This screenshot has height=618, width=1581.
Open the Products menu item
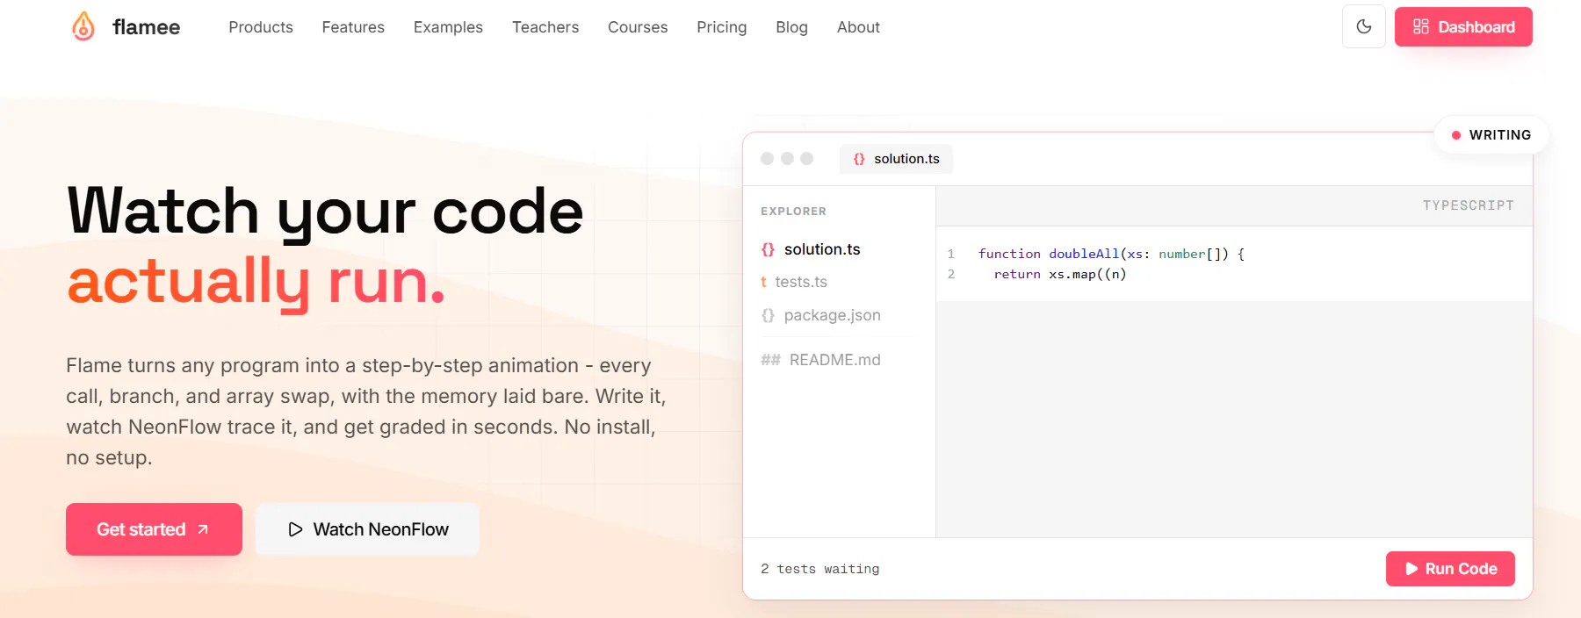[x=261, y=27]
